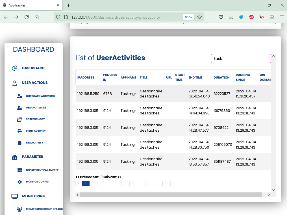Click the Deployment Parameter server icon

[19, 170]
